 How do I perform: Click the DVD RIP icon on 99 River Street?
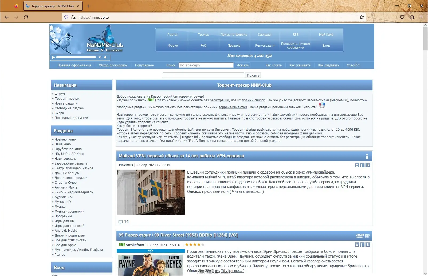363,236
